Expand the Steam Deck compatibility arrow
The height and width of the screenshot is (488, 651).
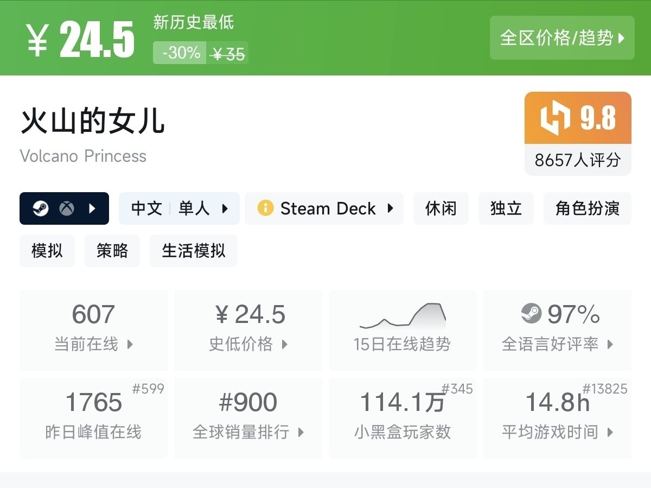pos(390,208)
